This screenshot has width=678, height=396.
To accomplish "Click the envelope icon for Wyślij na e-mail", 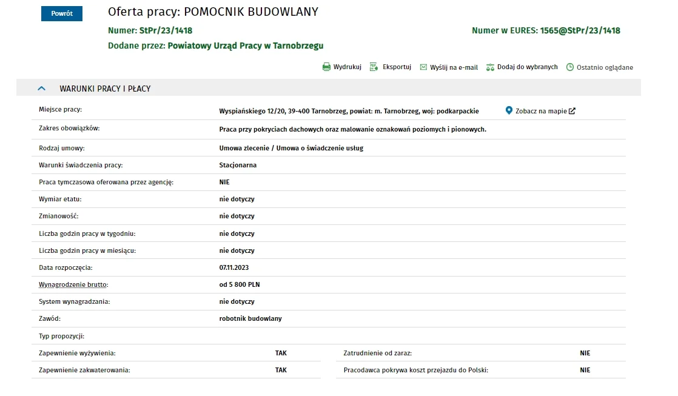I will pos(423,67).
